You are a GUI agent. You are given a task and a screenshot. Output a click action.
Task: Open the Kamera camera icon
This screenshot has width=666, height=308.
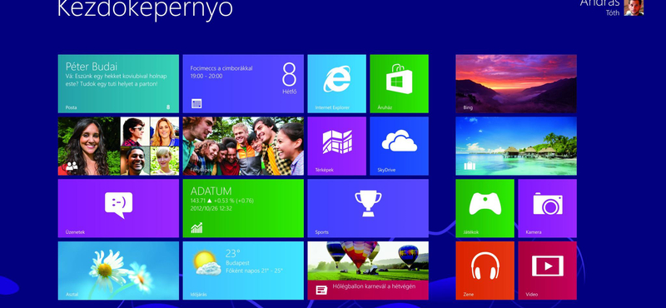point(548,203)
